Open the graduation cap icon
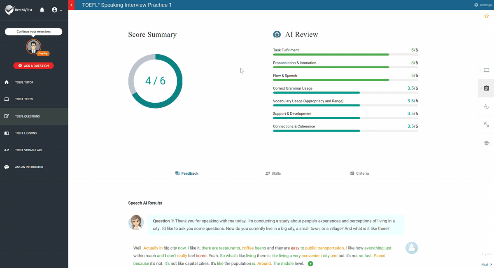 pos(486,143)
